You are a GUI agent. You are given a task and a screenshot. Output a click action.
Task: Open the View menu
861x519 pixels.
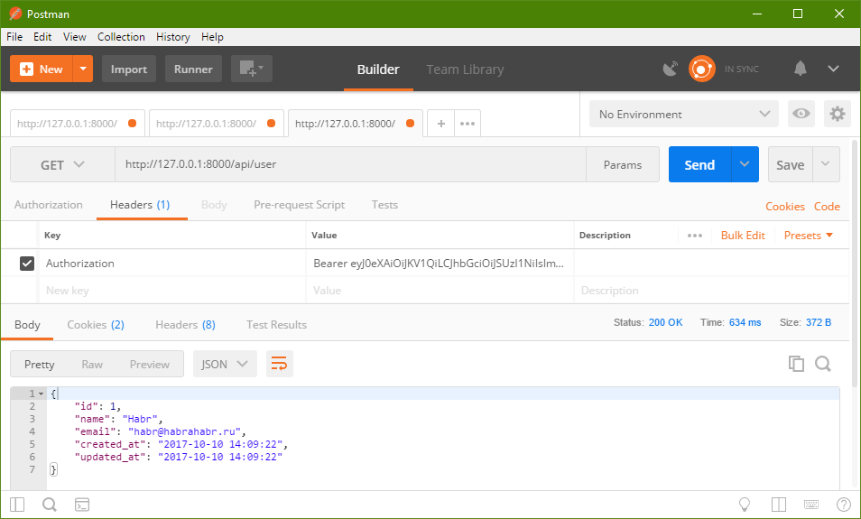pos(74,37)
